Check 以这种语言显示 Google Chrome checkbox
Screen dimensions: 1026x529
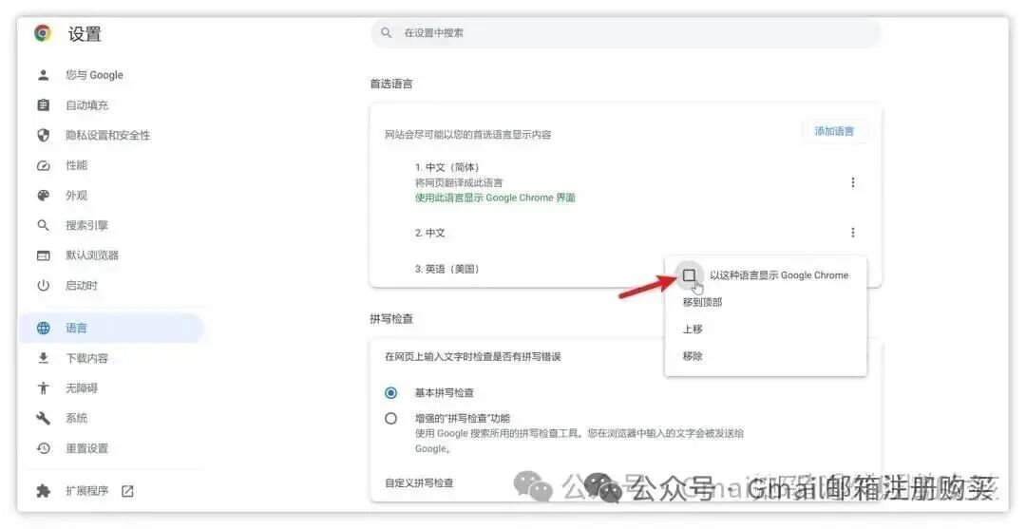point(689,275)
